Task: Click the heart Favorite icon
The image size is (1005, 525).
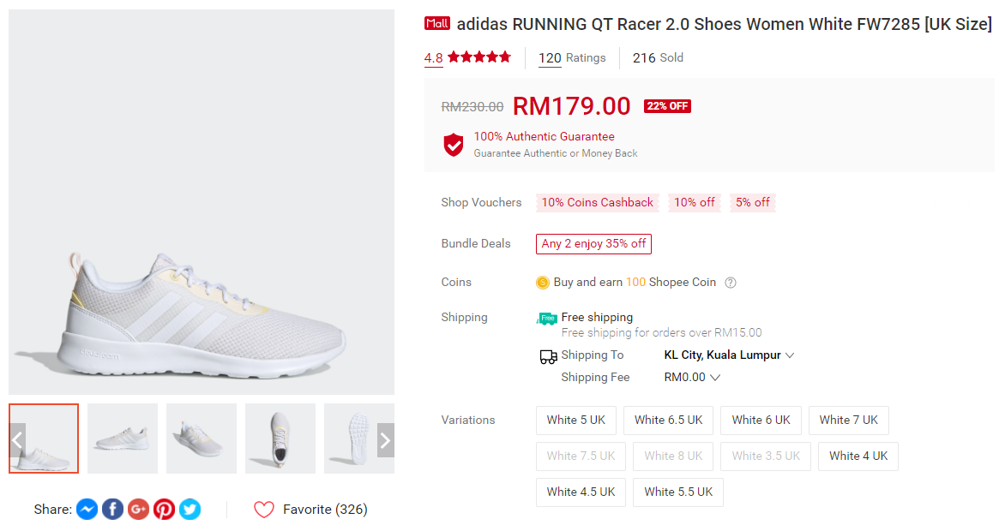Action: 264,510
